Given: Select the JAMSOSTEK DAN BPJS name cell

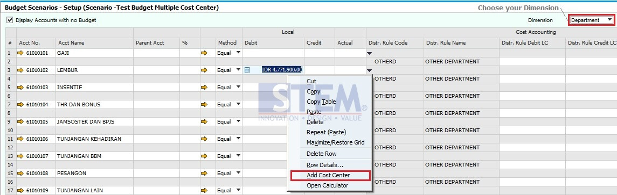Looking at the screenshot, I should coord(94,122).
